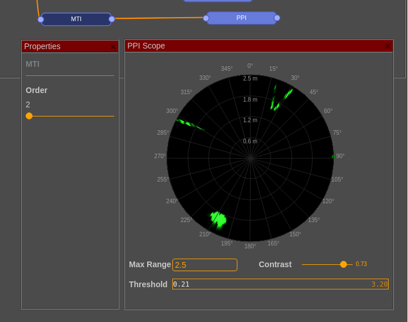Click the green echo streak near 30°

(x=282, y=97)
